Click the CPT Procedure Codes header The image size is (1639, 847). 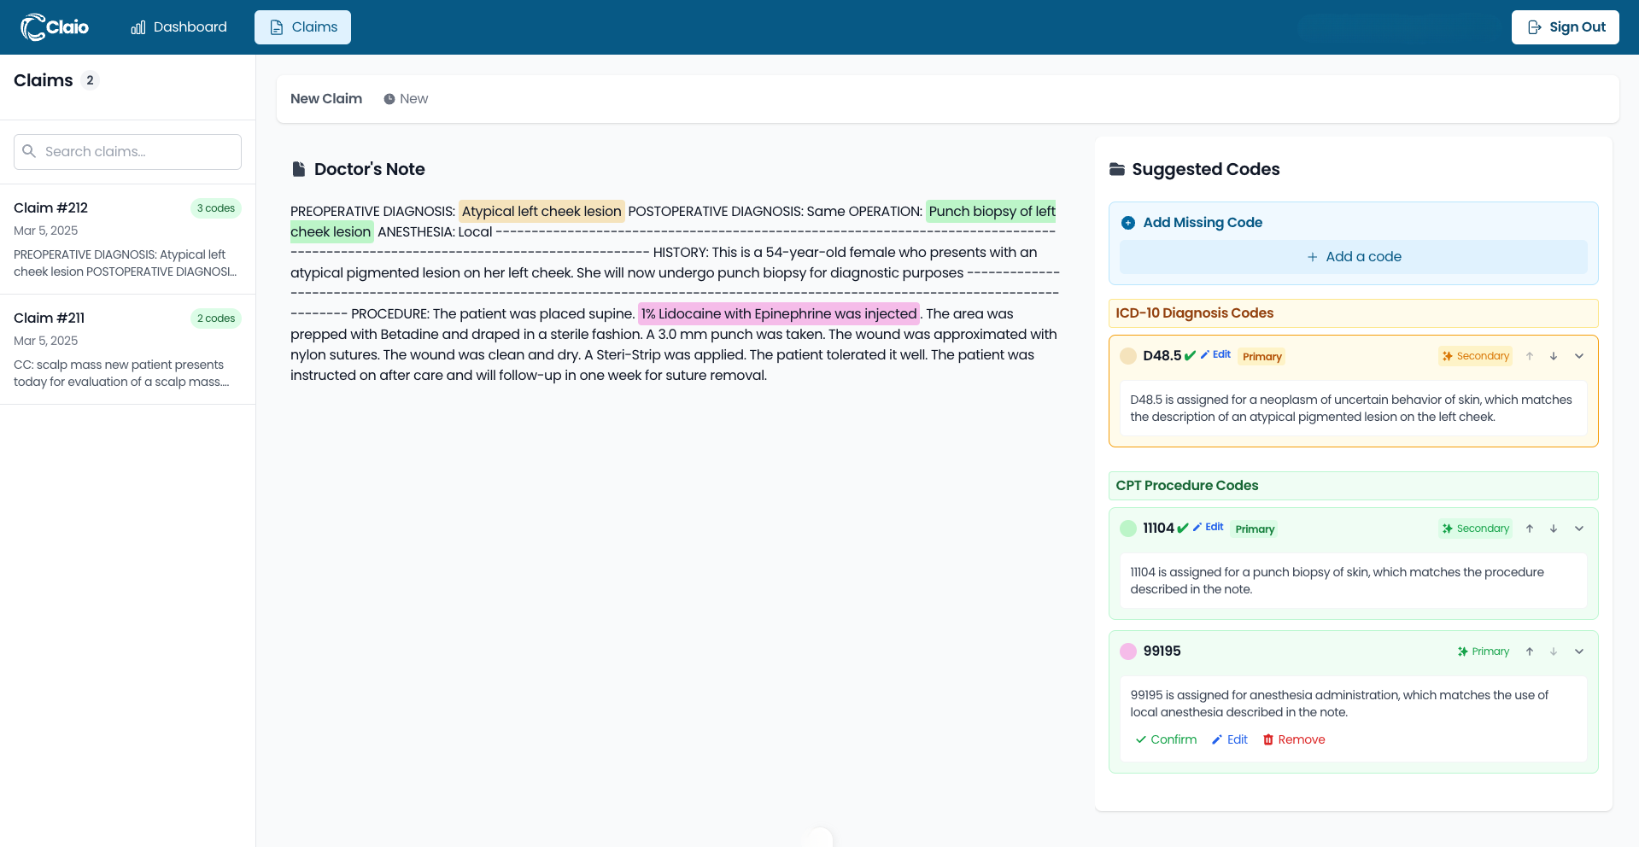(x=1354, y=486)
